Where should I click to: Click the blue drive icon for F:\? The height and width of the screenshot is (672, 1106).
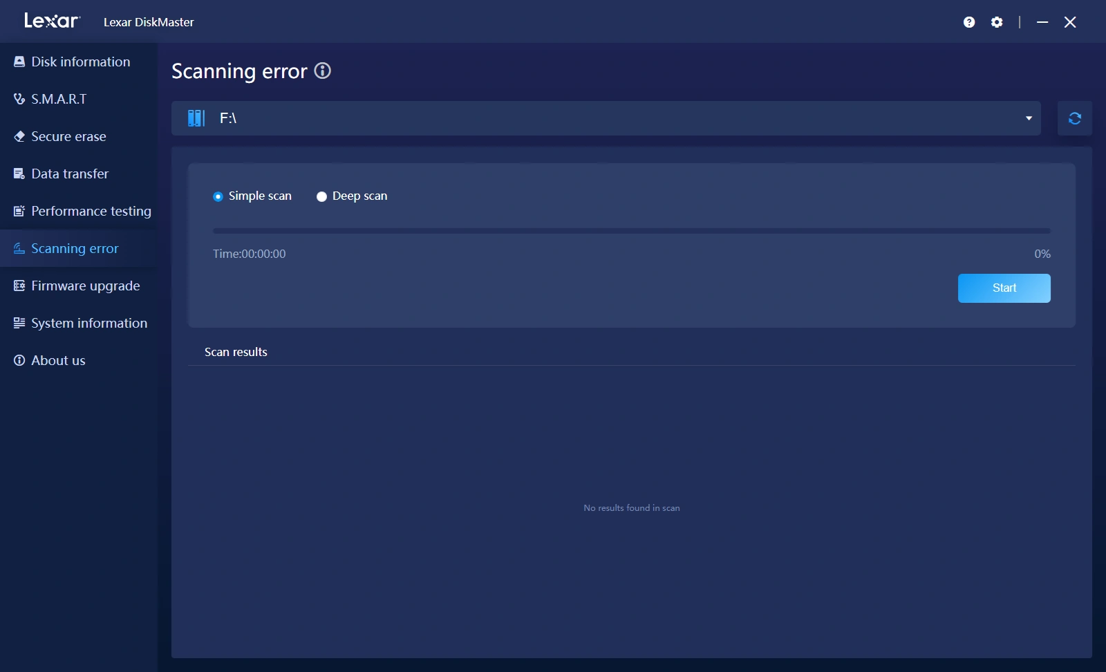196,118
